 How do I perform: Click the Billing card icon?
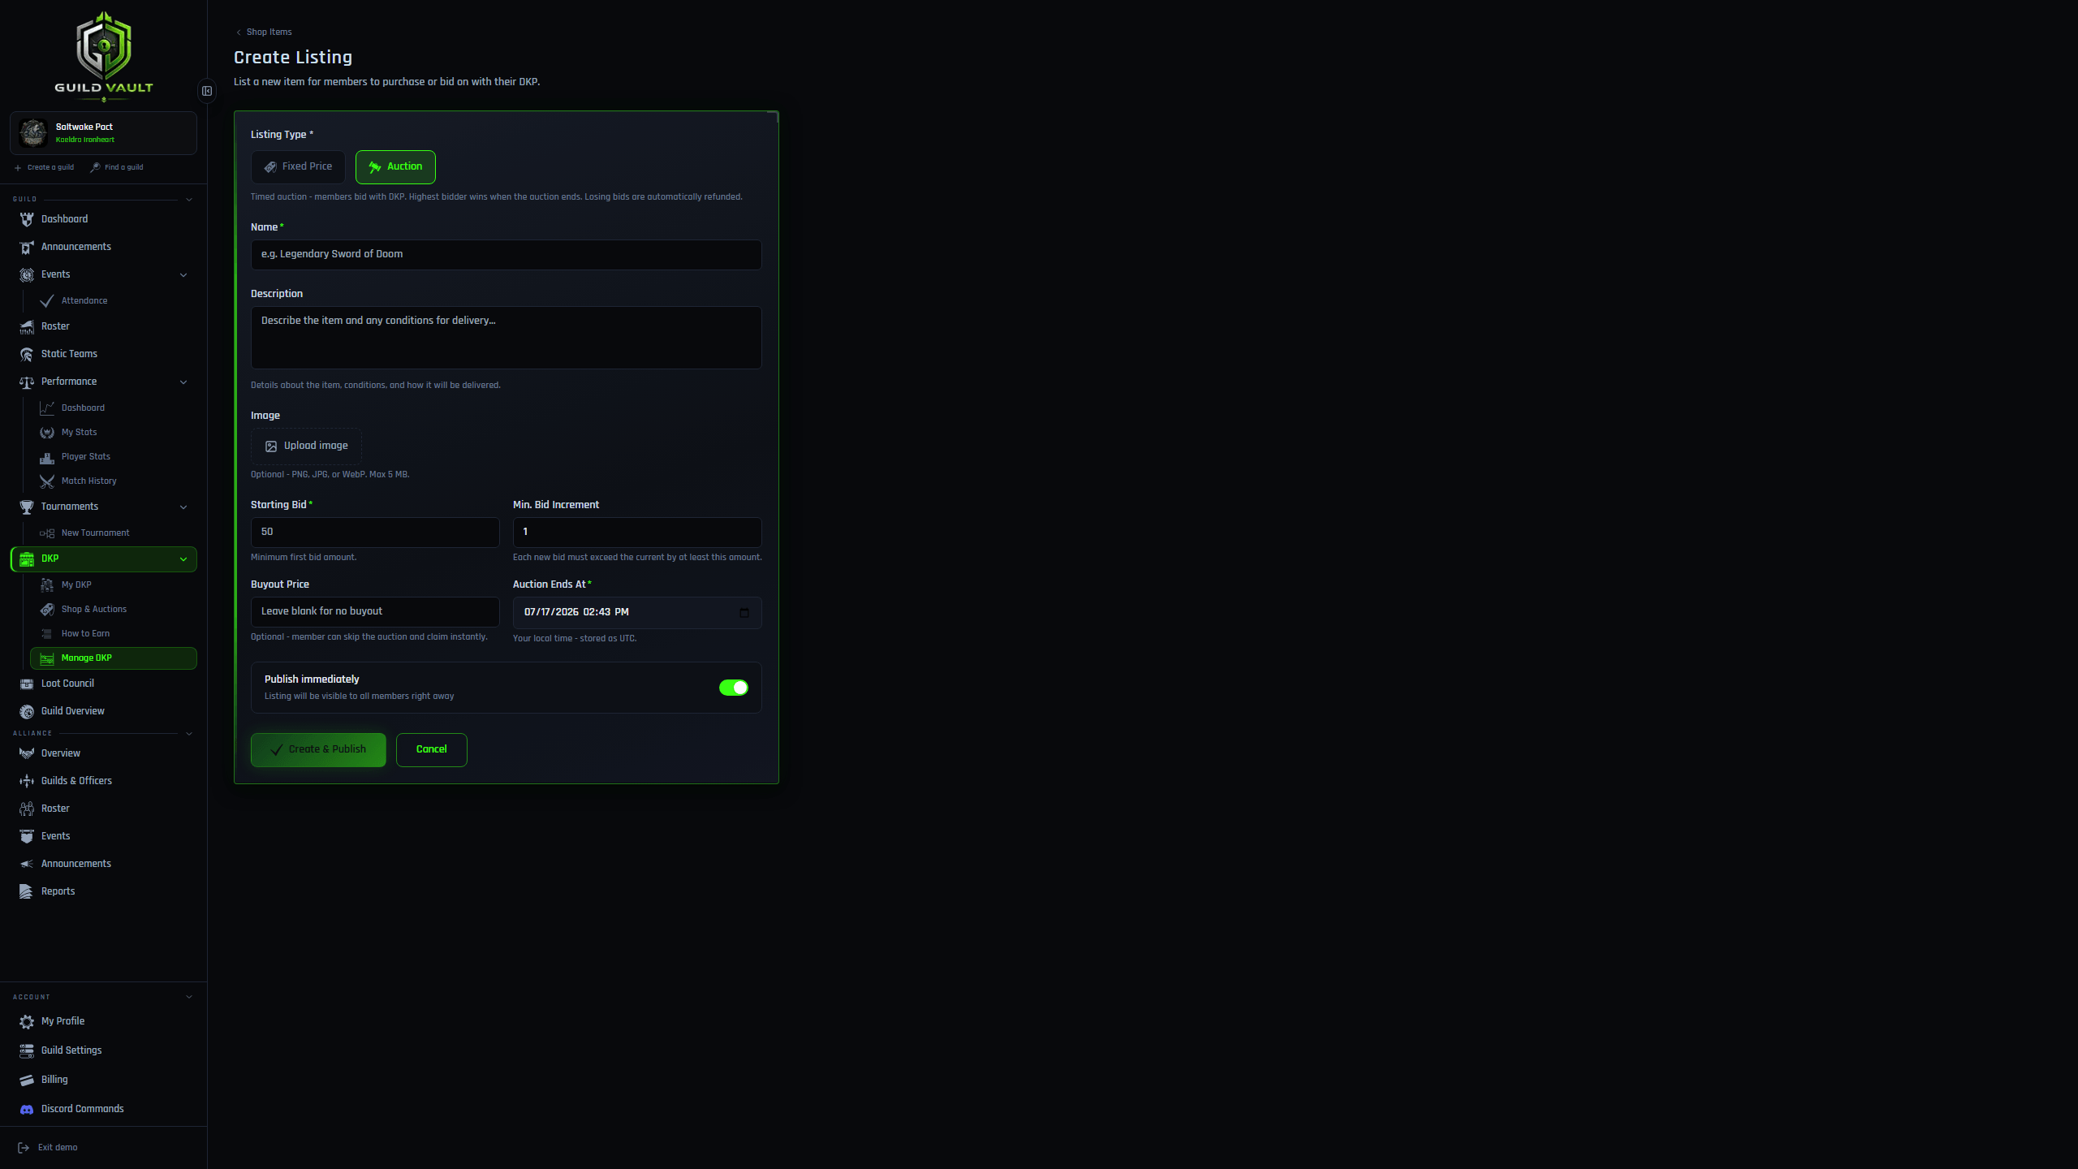tap(27, 1080)
